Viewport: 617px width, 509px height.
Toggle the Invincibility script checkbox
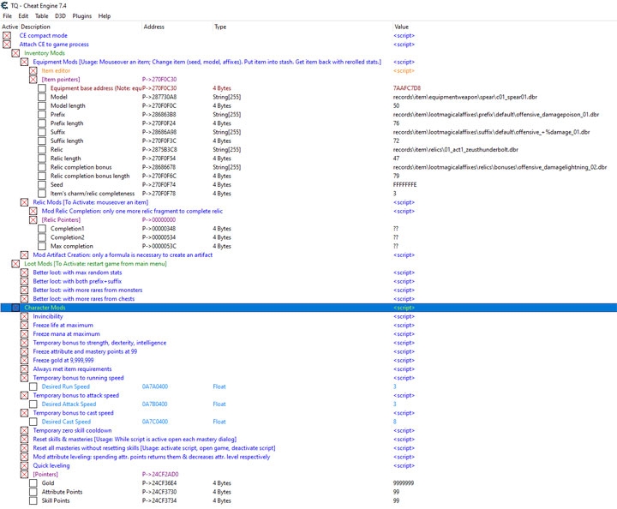(24, 317)
